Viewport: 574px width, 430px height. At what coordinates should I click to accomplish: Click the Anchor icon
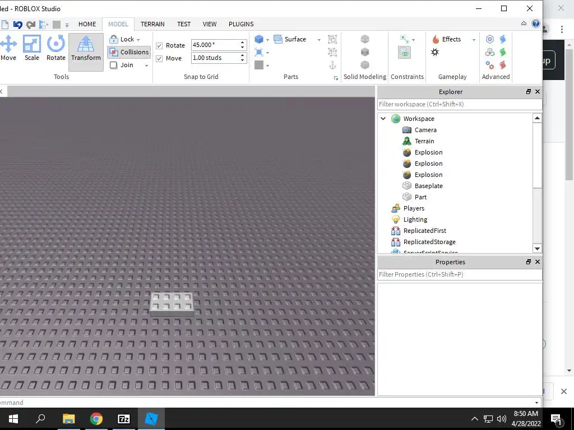(332, 65)
